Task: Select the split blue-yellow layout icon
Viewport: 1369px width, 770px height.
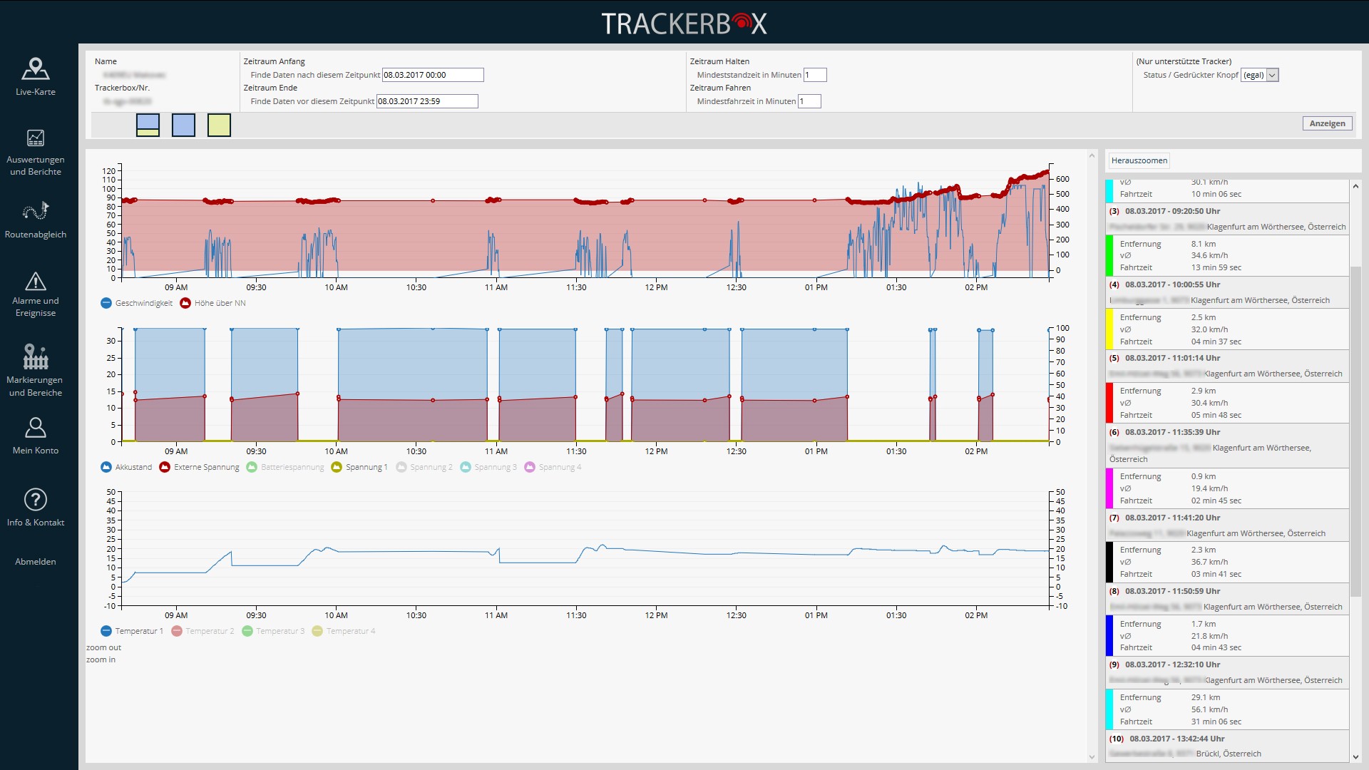Action: click(x=148, y=125)
